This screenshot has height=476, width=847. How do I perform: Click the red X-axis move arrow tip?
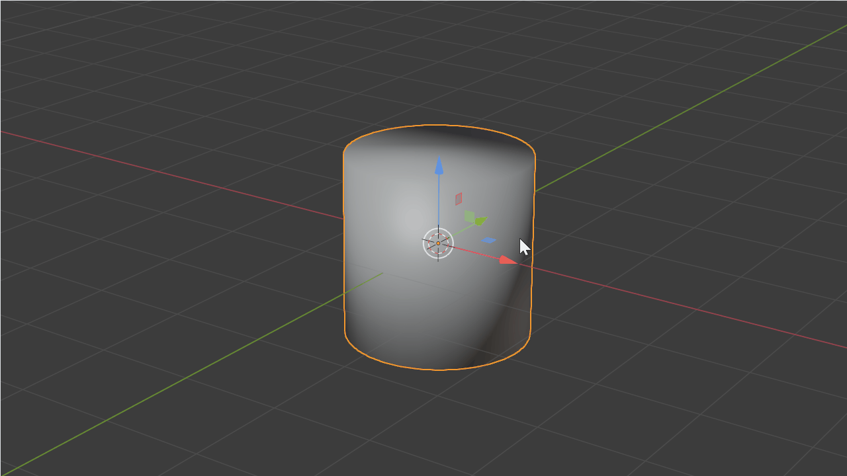(x=508, y=260)
